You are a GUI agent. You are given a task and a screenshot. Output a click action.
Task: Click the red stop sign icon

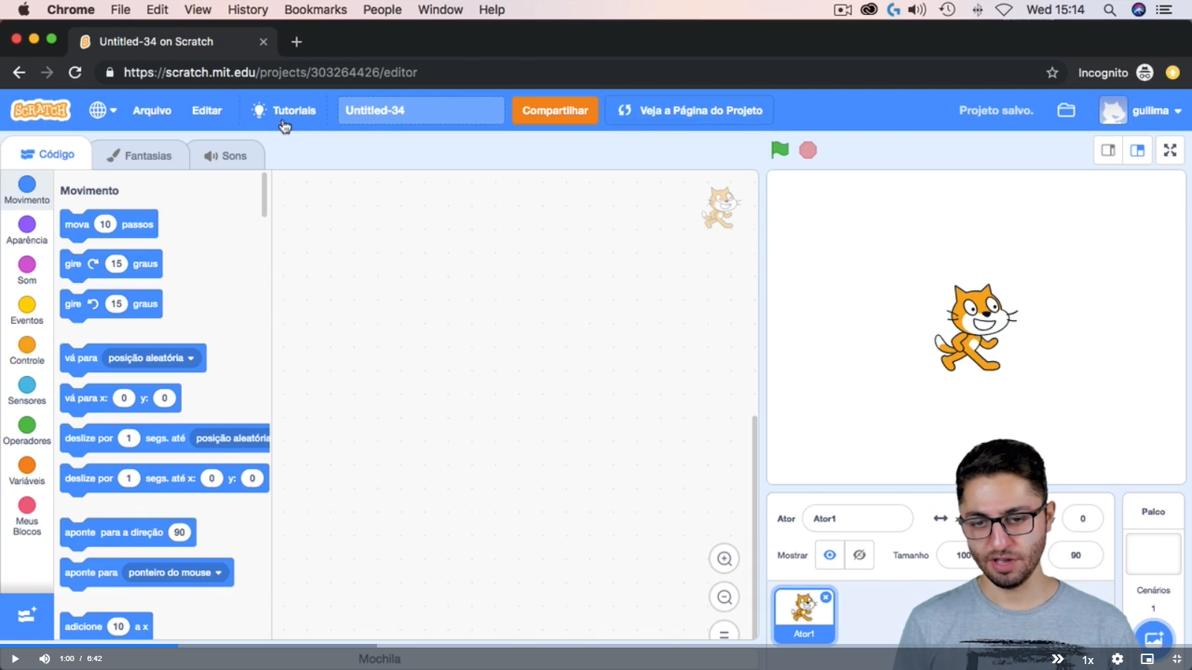click(808, 150)
